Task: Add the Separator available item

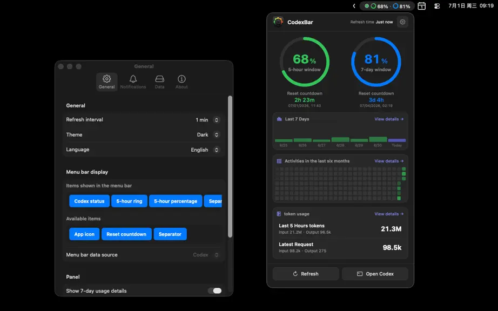Action: click(170, 234)
